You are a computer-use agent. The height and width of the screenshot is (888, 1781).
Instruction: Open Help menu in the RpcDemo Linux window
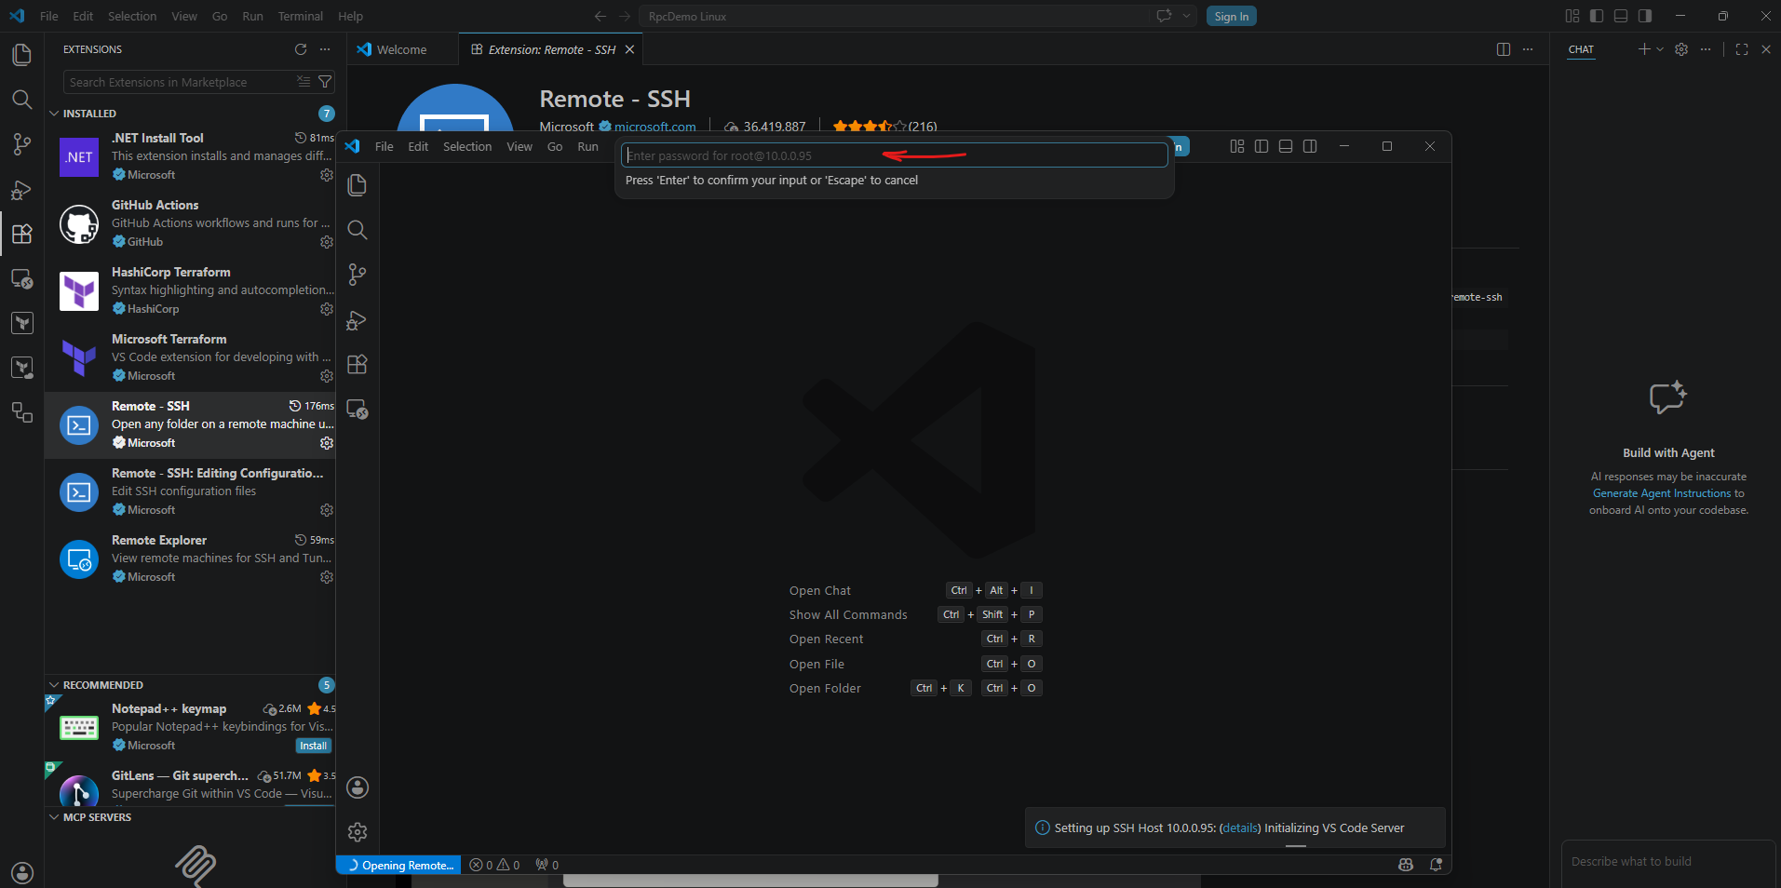[350, 16]
